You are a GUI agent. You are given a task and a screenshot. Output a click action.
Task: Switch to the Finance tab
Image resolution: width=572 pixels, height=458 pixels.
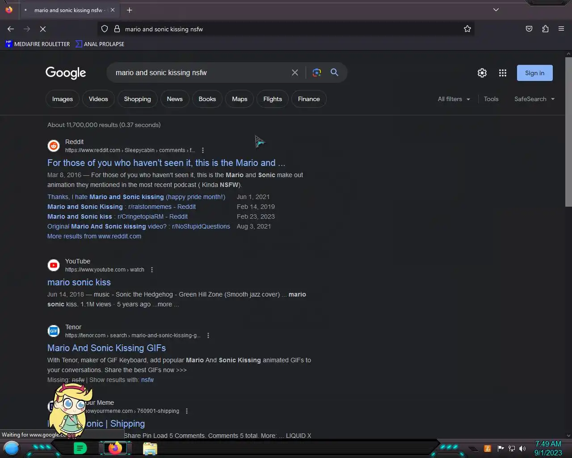(309, 99)
